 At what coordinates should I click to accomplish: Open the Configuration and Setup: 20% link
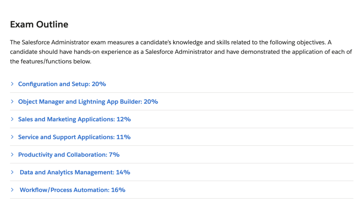[x=62, y=84]
